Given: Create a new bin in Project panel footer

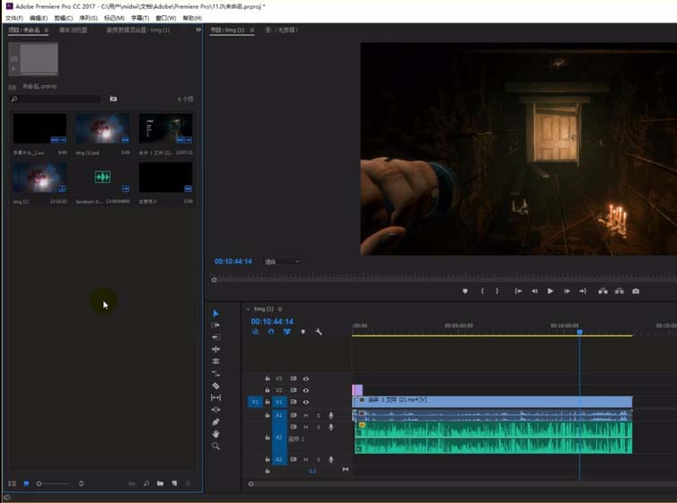Looking at the screenshot, I should coord(160,483).
